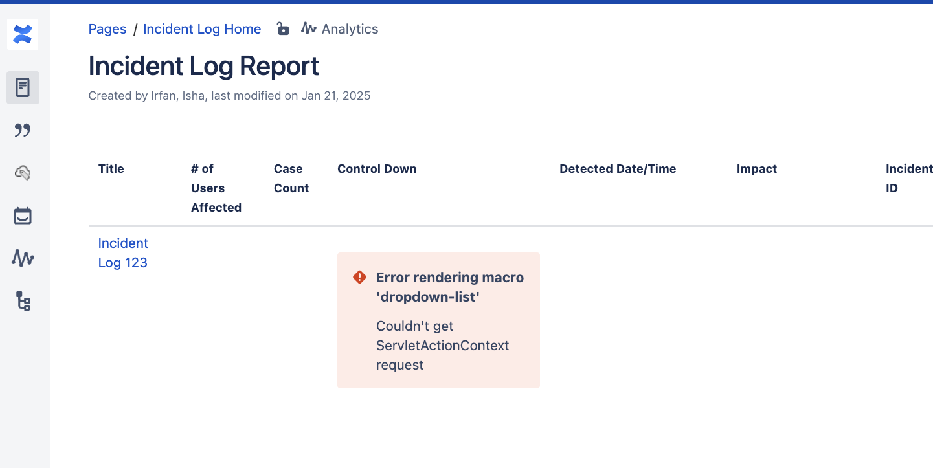
Task: Click the Impact column header
Action: [x=757, y=169]
